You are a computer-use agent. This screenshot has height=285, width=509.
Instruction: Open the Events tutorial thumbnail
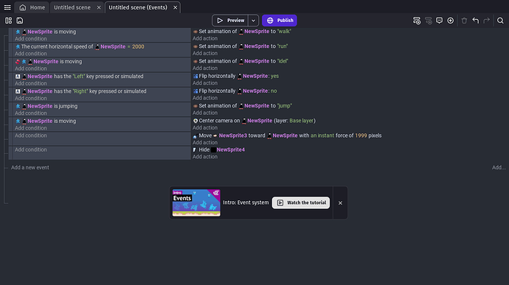click(196, 203)
